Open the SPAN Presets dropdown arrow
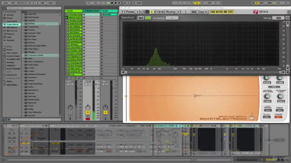This screenshot has height=163, width=291. 137,12
